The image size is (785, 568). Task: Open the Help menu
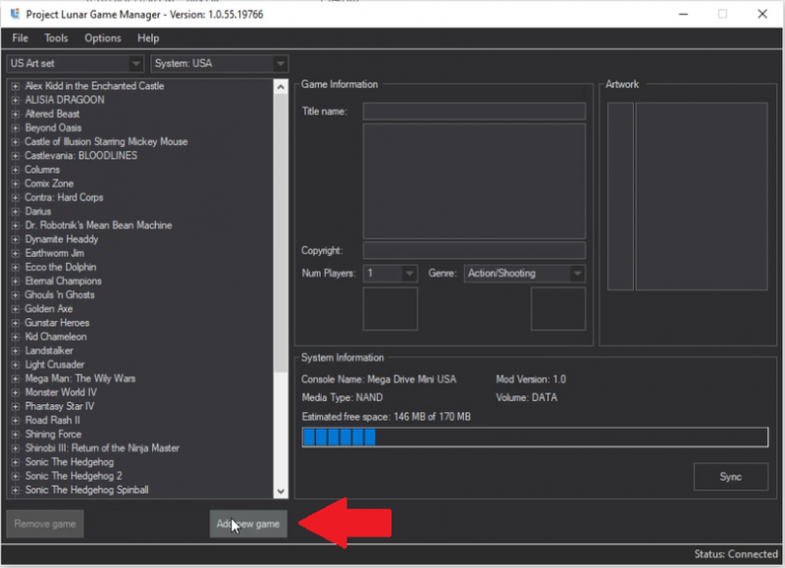pyautogui.click(x=148, y=38)
